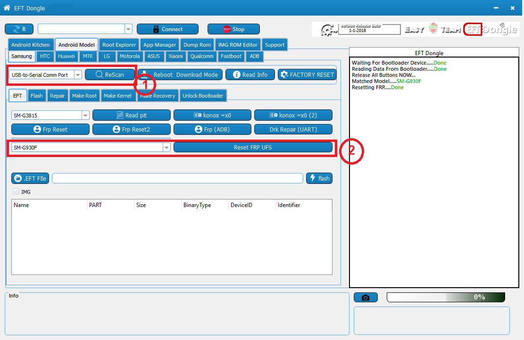The image size is (524, 340).
Task: Select the Android Model tab
Action: click(76, 45)
